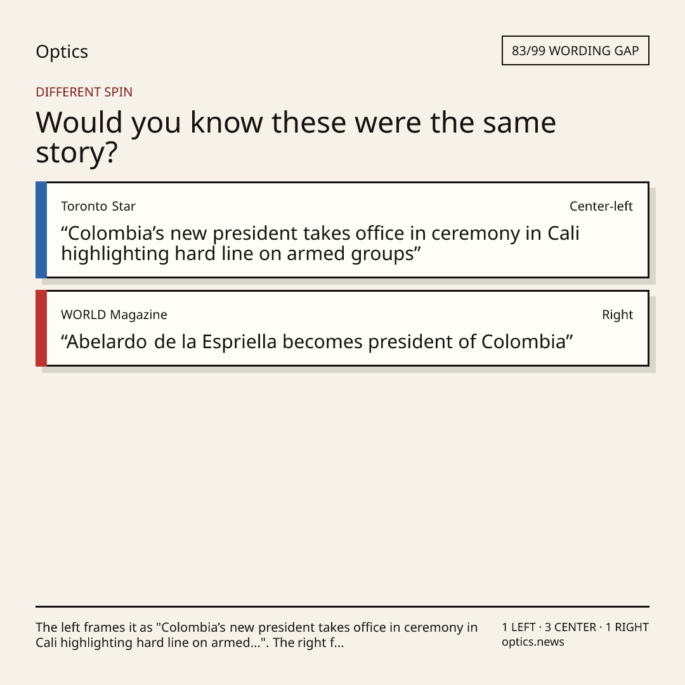Viewport: 685px width, 685px height.
Task: Click the red bias color bar
Action: coord(41,328)
